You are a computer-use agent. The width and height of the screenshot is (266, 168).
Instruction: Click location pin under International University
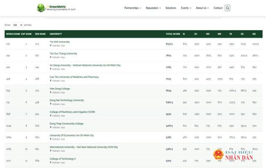(x=51, y=151)
